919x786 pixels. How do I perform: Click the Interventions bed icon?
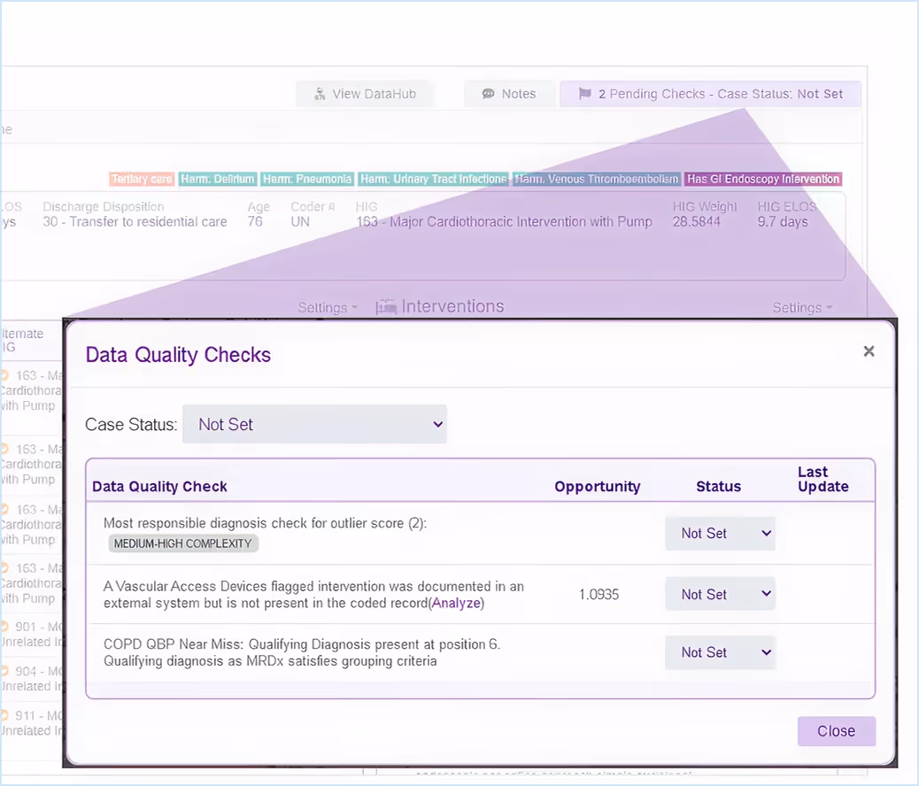click(x=386, y=306)
